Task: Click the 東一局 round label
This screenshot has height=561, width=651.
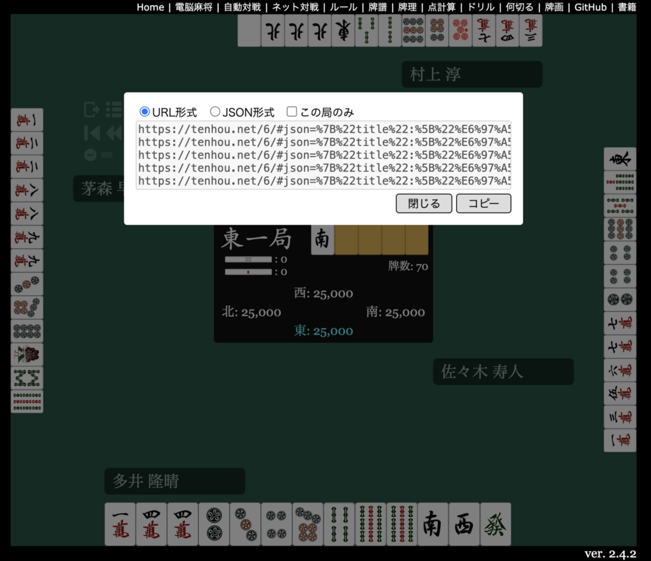Action: tap(256, 238)
